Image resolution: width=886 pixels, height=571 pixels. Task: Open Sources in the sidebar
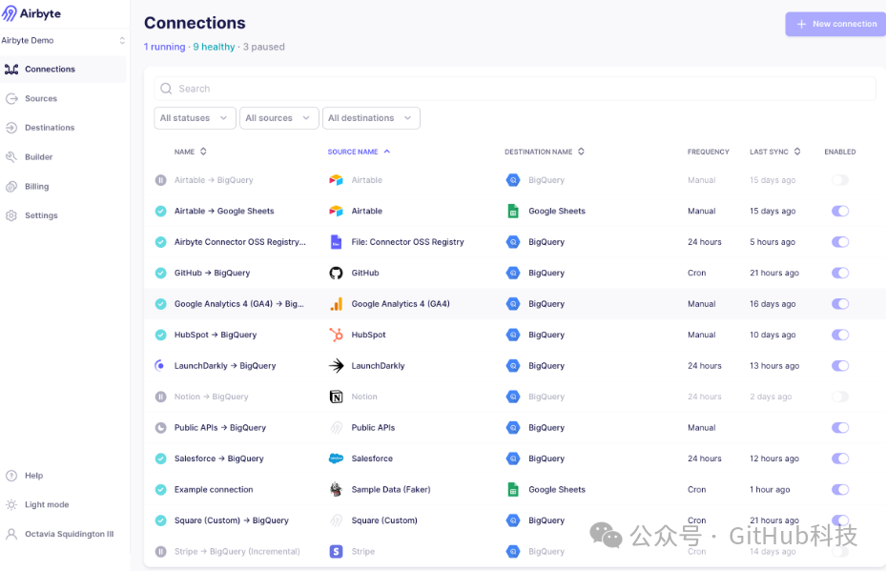63,99
